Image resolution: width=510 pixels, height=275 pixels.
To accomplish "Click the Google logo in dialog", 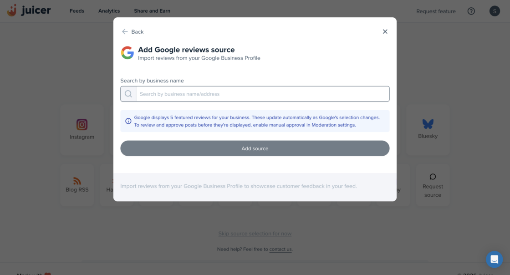I will [x=127, y=53].
